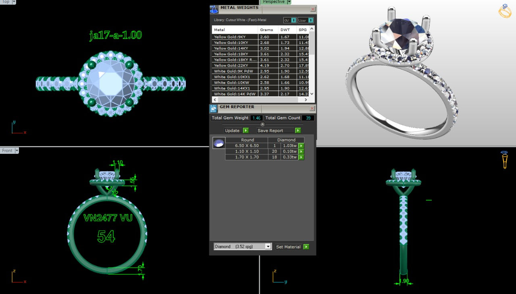Select the Yellow Gold:10KY row
The height and width of the screenshot is (294, 516).
[x=261, y=42]
